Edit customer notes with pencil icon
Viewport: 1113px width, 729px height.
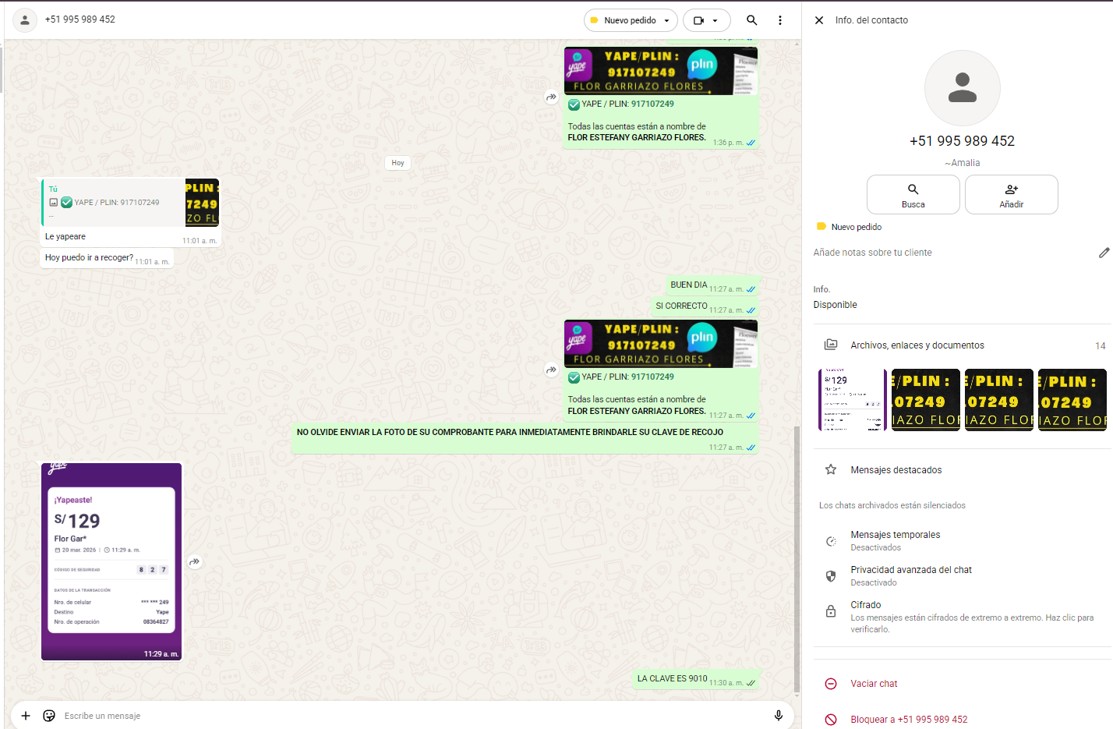pyautogui.click(x=1104, y=253)
